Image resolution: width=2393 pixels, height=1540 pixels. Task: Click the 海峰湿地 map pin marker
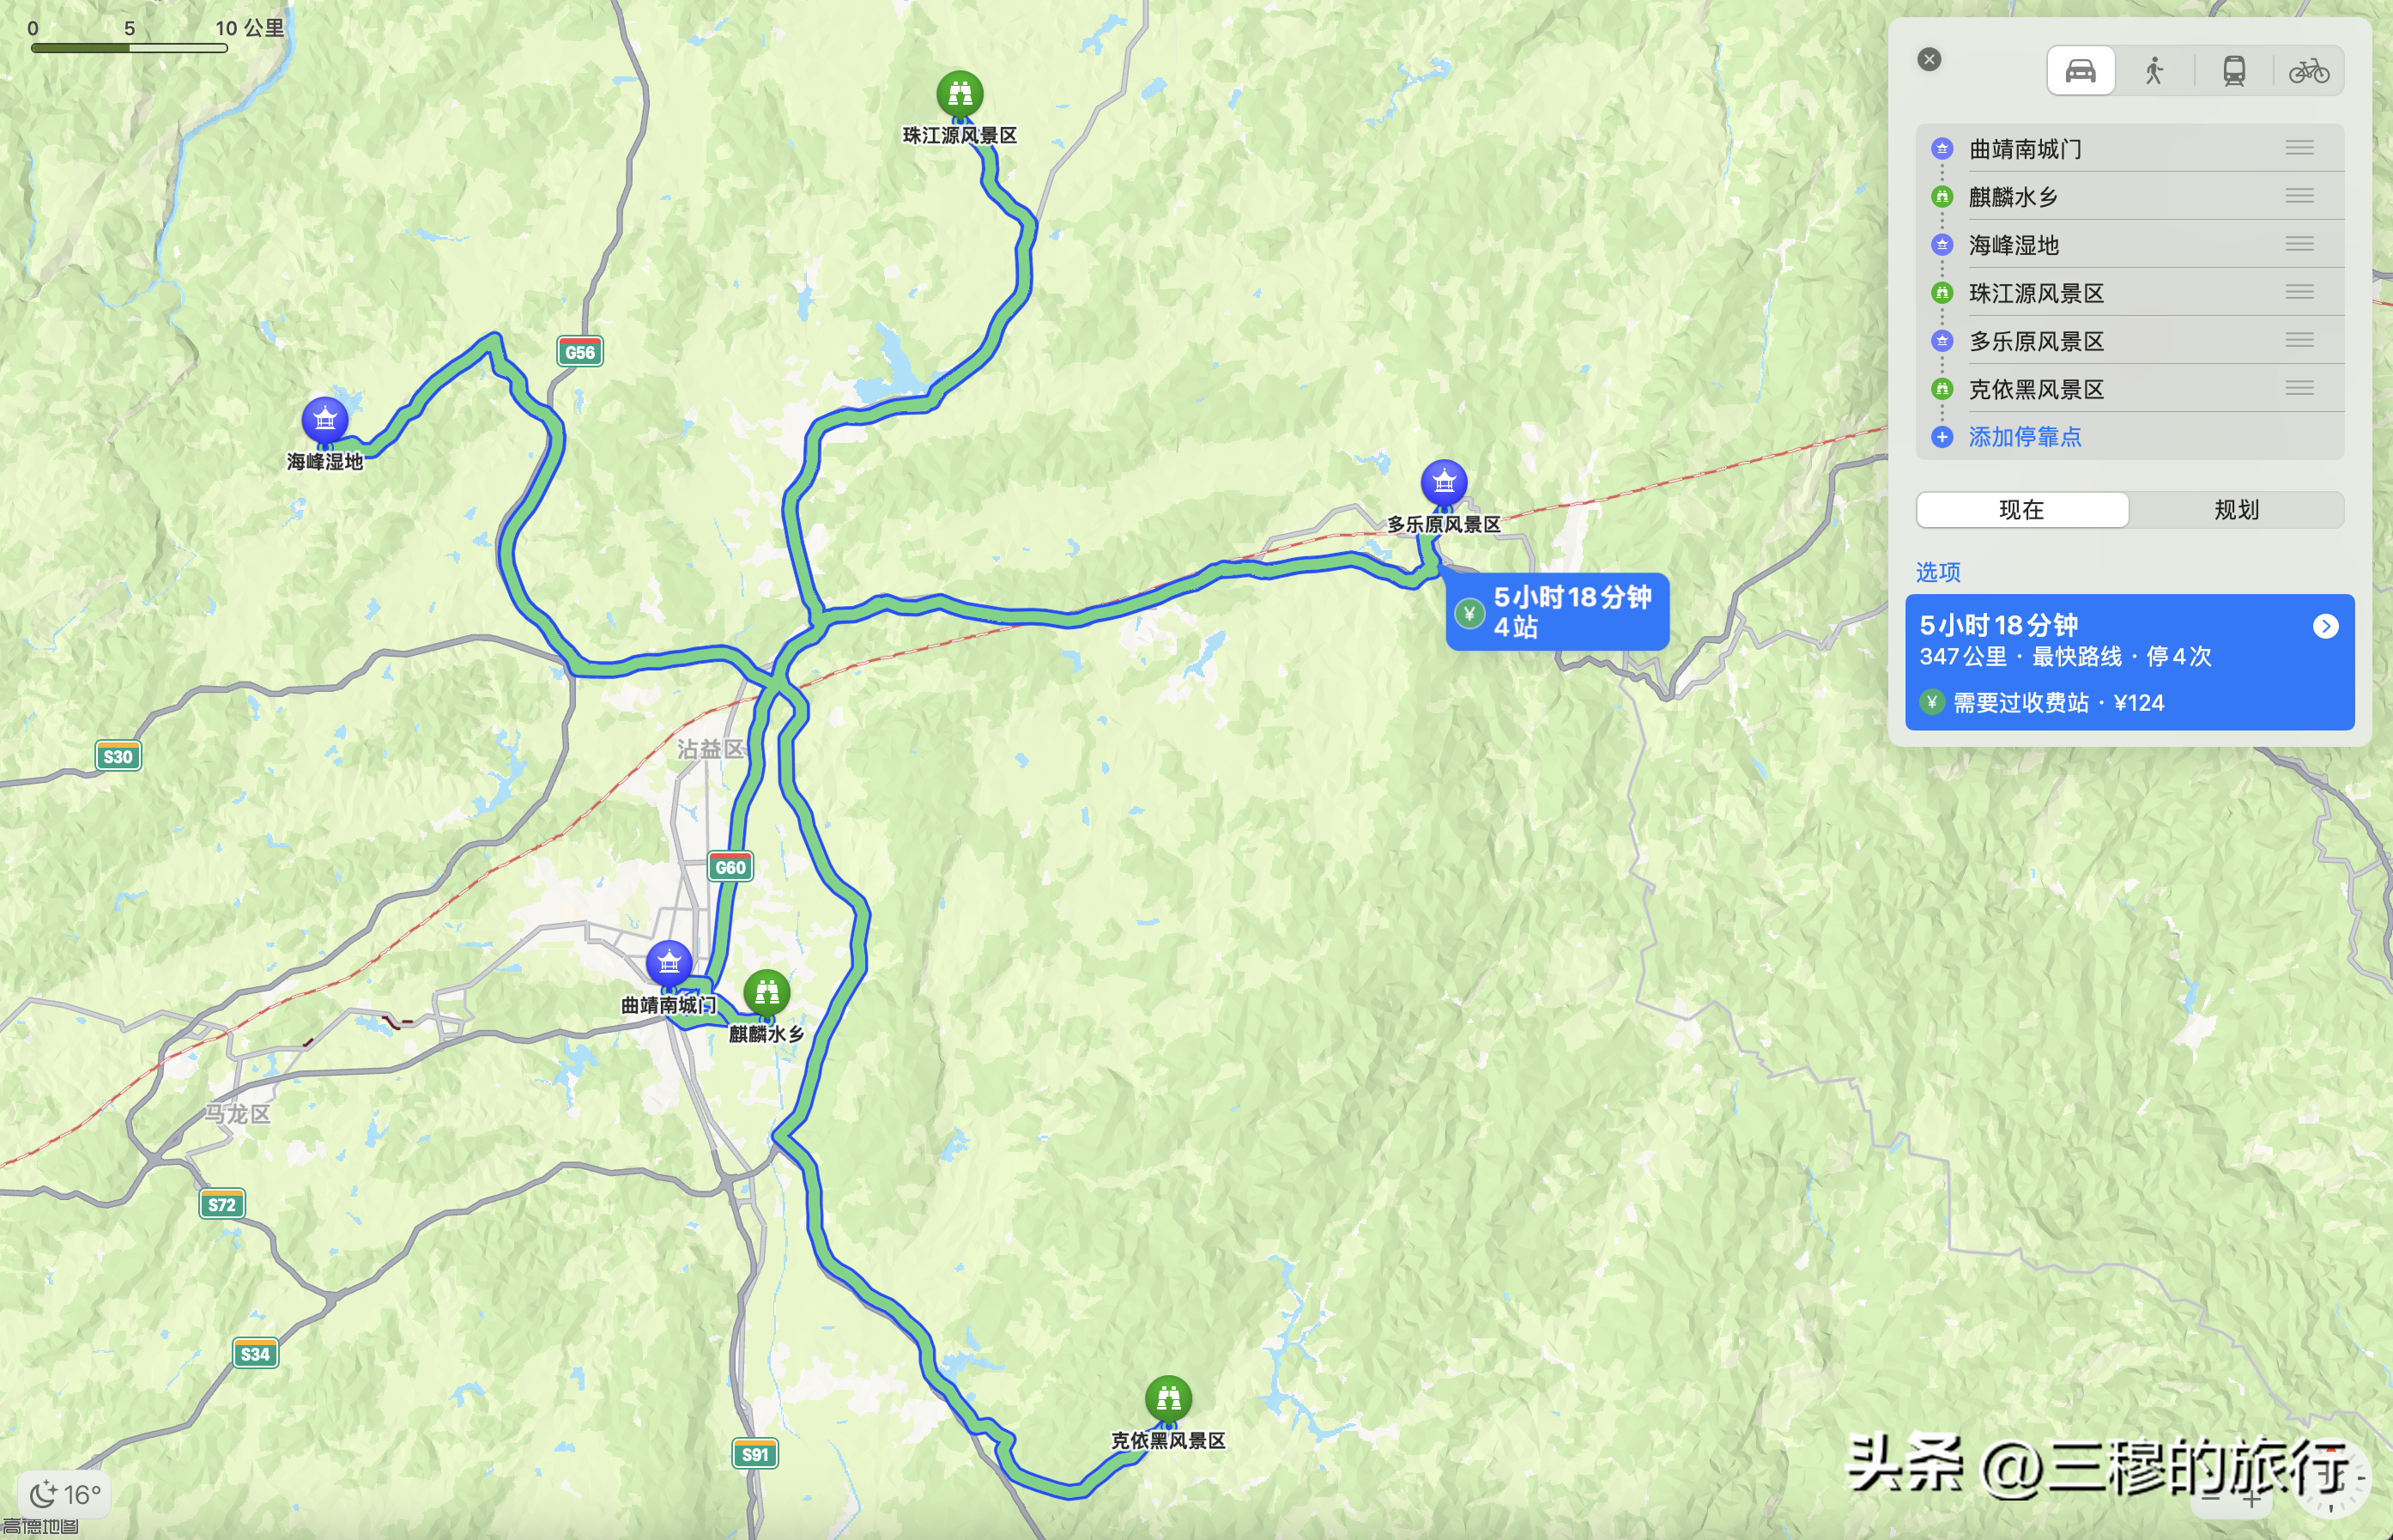[x=324, y=420]
